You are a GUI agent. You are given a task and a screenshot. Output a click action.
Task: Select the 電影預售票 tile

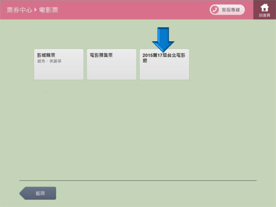point(111,64)
